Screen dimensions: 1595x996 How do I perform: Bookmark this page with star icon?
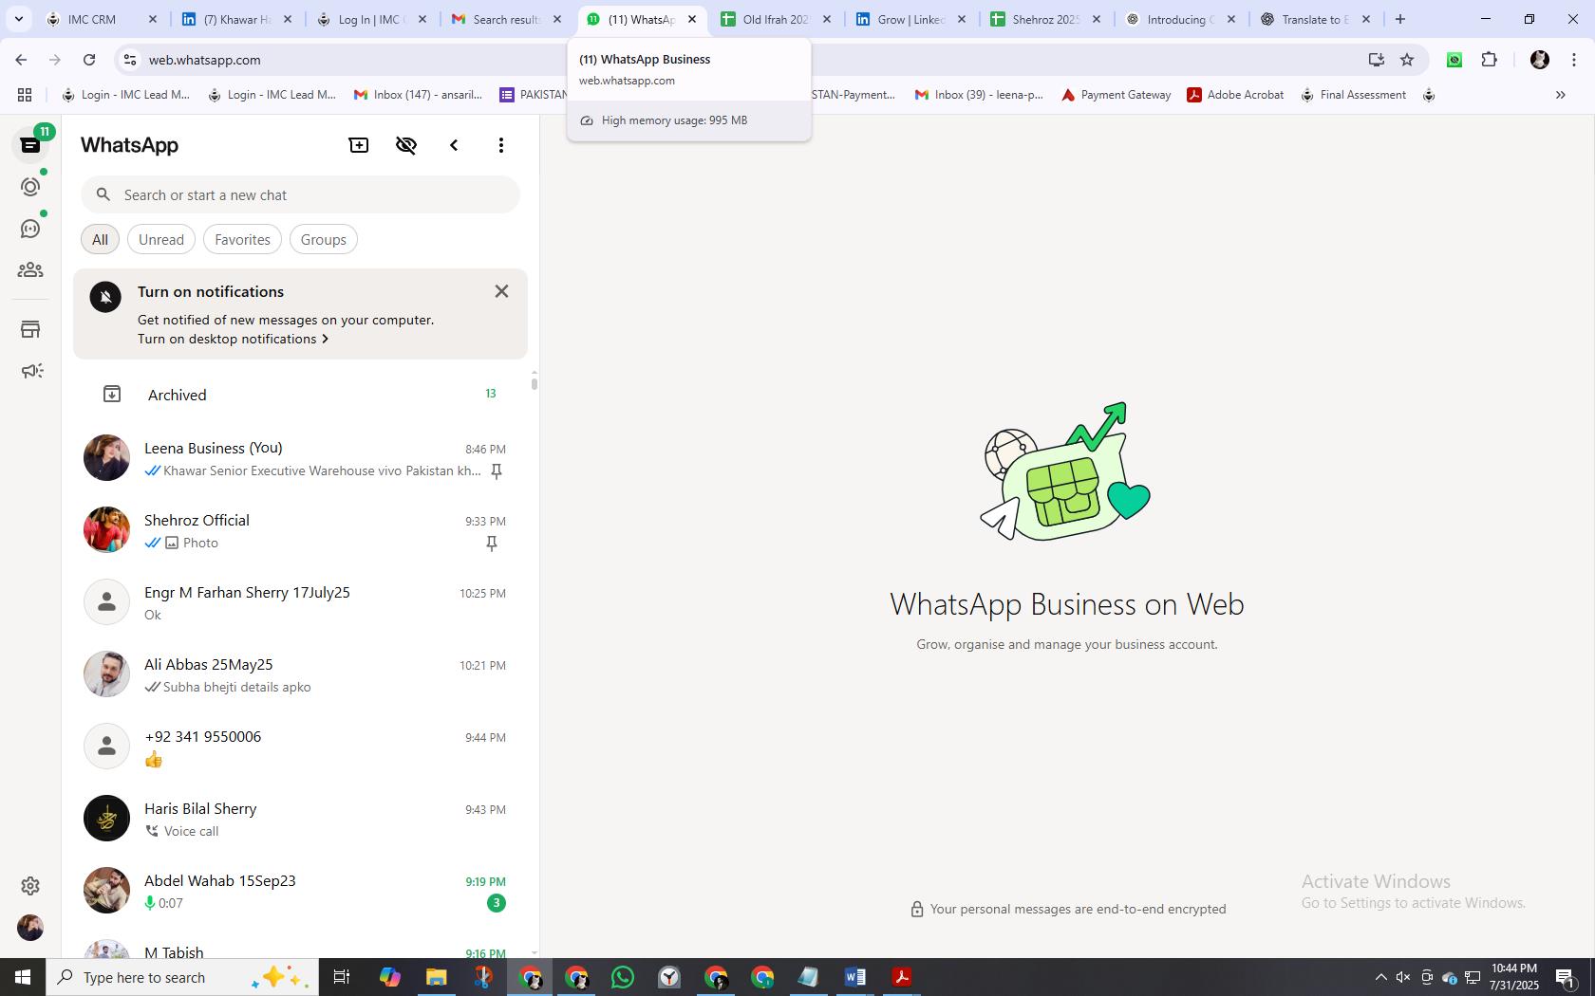click(x=1407, y=60)
